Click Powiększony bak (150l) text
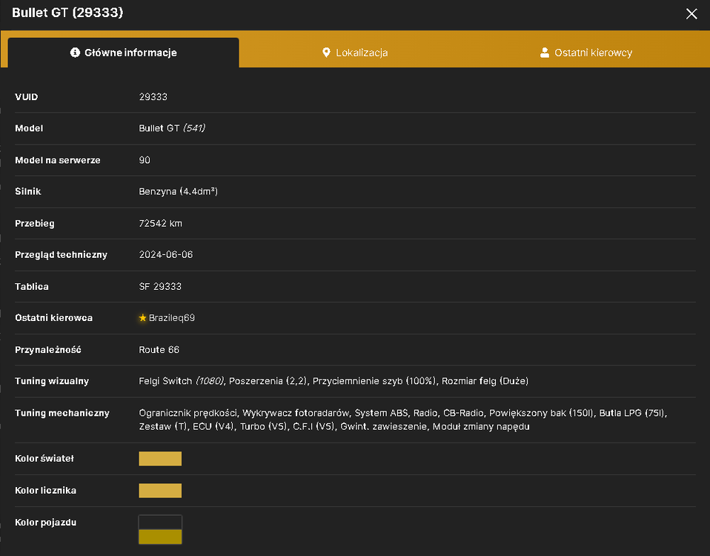The width and height of the screenshot is (710, 556). pos(542,413)
